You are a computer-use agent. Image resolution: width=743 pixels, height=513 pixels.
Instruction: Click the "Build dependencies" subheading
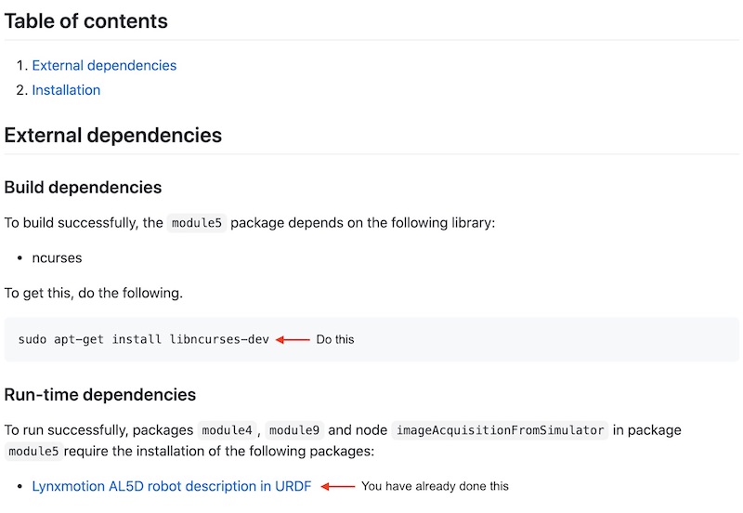click(x=83, y=188)
